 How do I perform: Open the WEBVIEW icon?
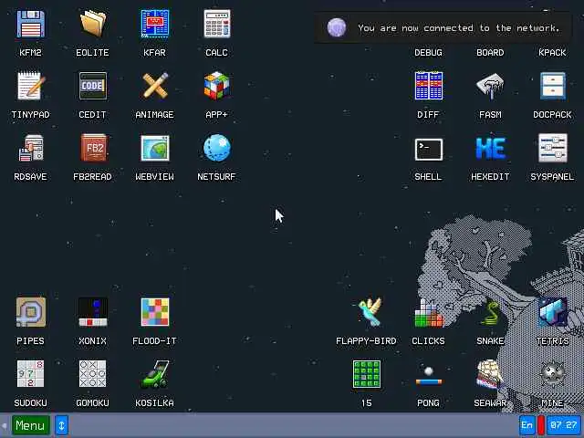tap(154, 148)
